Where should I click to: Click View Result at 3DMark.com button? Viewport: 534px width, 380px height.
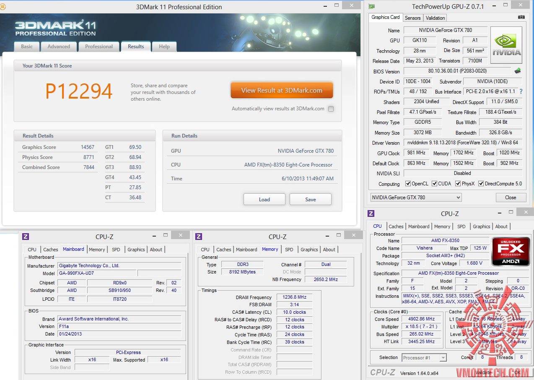click(282, 90)
